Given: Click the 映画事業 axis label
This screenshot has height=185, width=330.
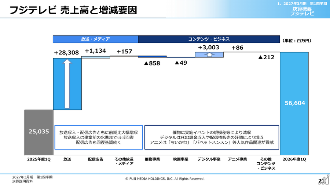Looking at the screenshot, I should [181, 159].
